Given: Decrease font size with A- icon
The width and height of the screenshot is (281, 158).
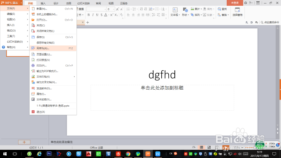Looking at the screenshot, I should coord(122,9).
